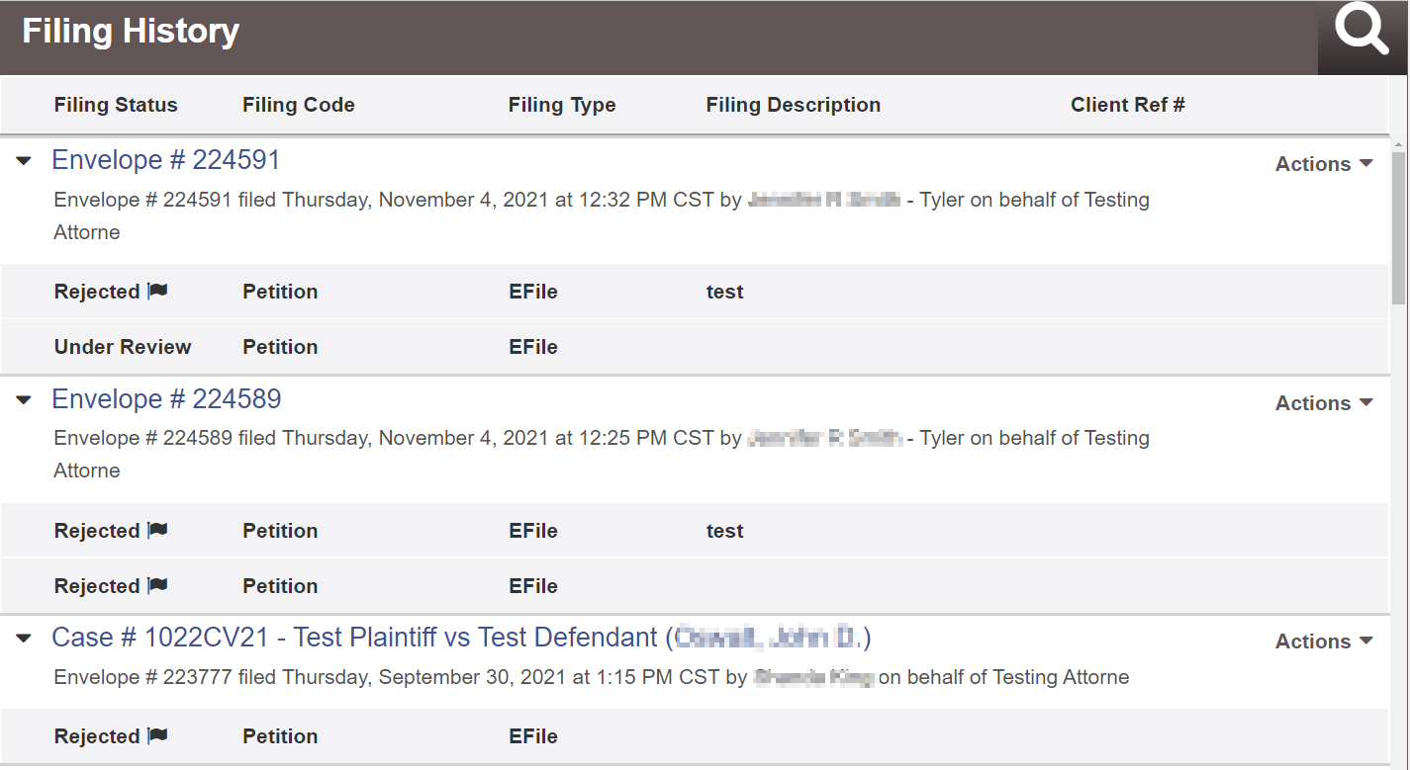The width and height of the screenshot is (1410, 770).
Task: Open Actions dropdown for Envelope 224591
Action: (1324, 164)
